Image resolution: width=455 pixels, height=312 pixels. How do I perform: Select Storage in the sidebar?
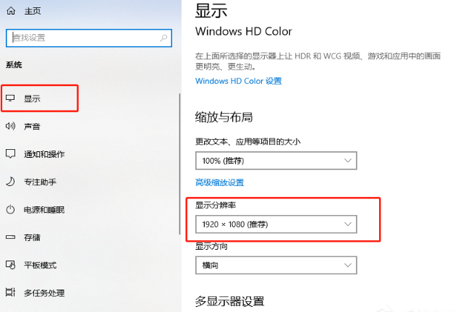(32, 237)
